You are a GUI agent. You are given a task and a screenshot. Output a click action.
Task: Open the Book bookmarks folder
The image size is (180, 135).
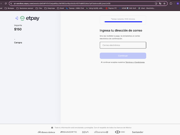[x=60, y=8]
